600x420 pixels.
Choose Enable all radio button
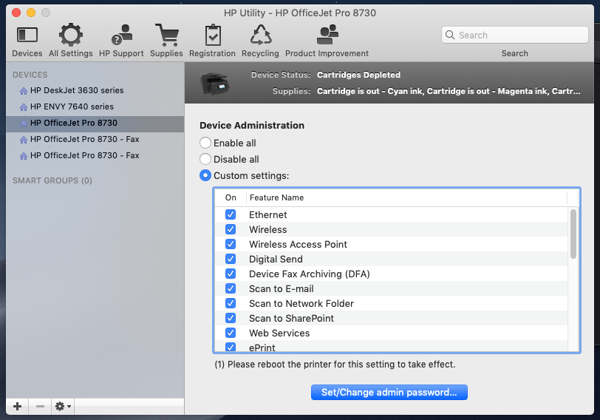pos(205,143)
